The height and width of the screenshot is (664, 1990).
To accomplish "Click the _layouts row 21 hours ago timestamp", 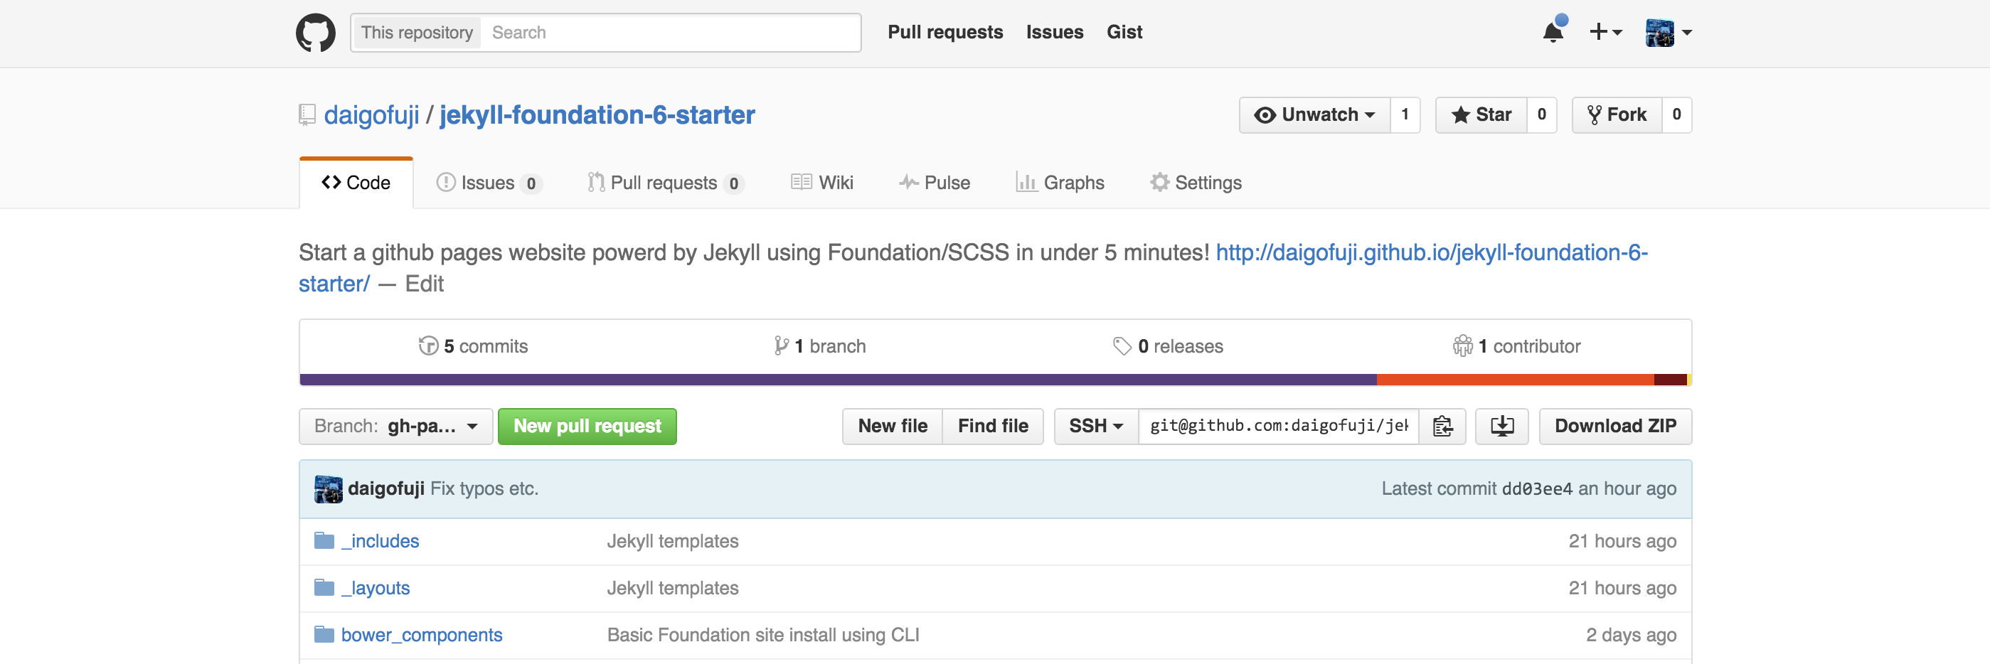I will pos(1622,589).
